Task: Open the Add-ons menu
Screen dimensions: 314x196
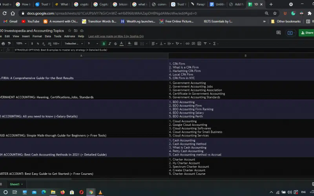Action: (x=69, y=36)
